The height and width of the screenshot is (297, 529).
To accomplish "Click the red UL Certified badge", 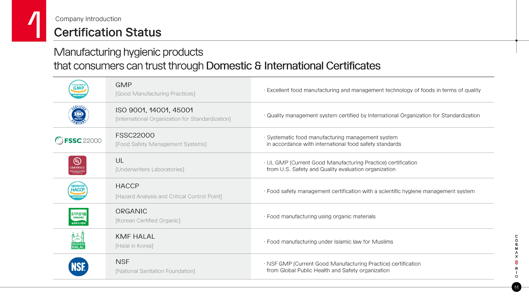I will 77,165.
